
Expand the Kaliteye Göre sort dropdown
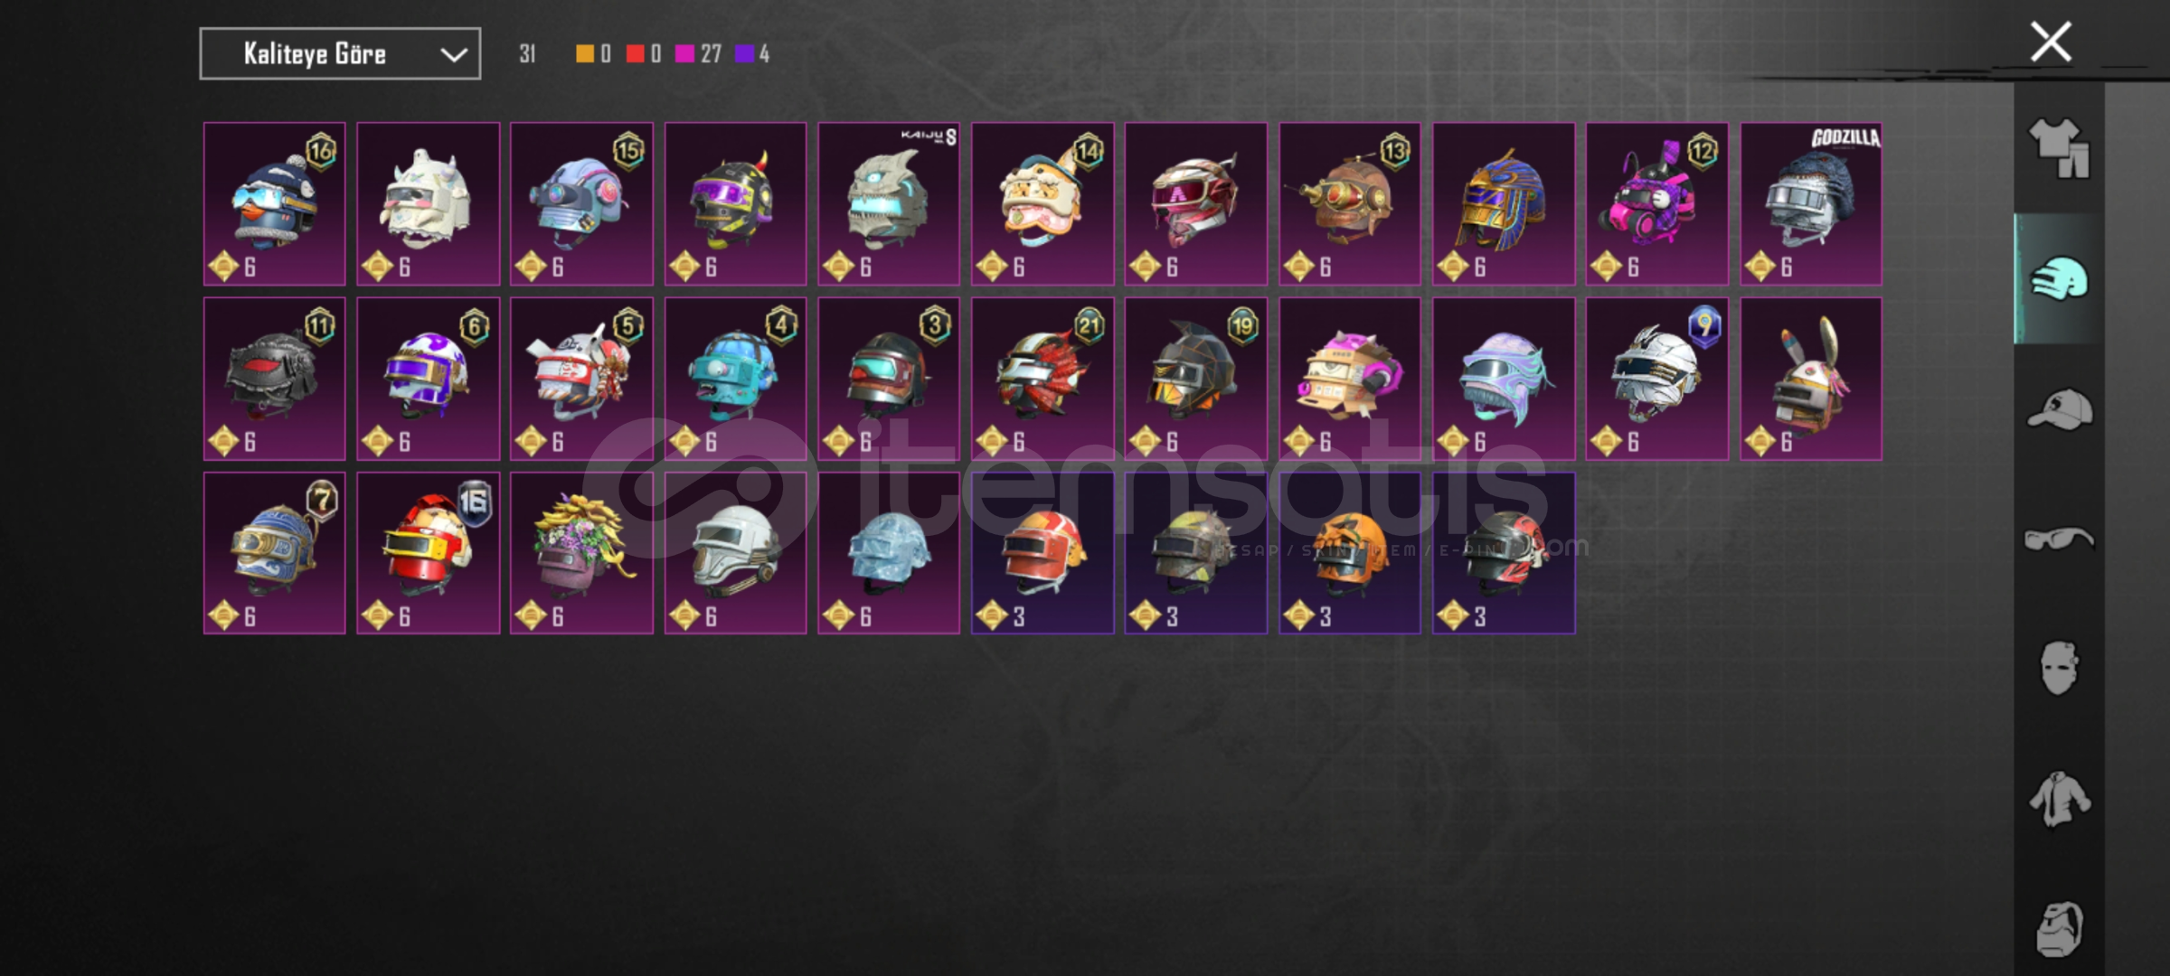click(x=340, y=54)
